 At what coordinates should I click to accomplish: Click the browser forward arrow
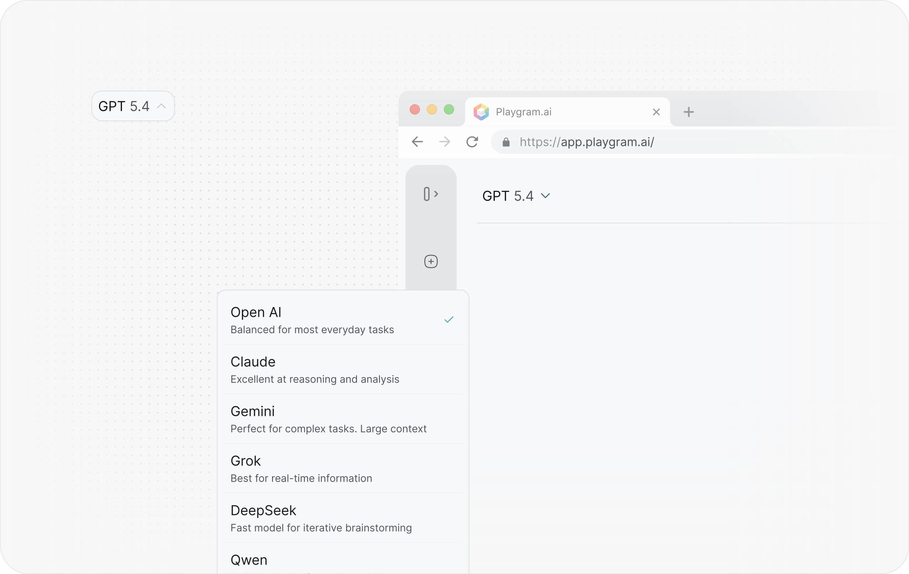pyautogui.click(x=444, y=142)
